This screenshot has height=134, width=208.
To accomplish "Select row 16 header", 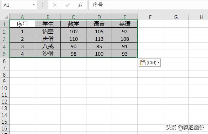I will (x=5, y=128).
